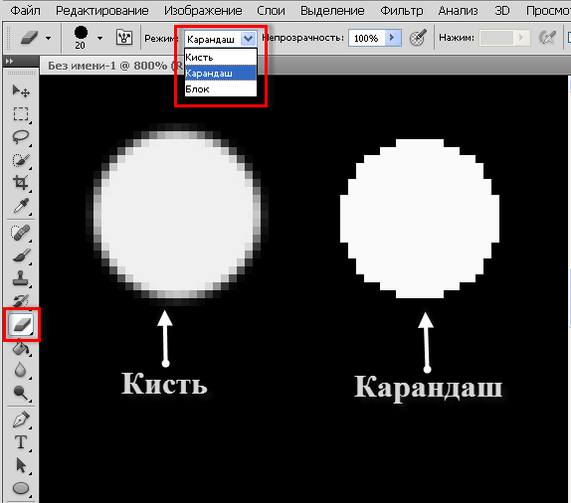This screenshot has width=571, height=503.
Task: Choose Блок in the mode list
Action: tap(221, 89)
